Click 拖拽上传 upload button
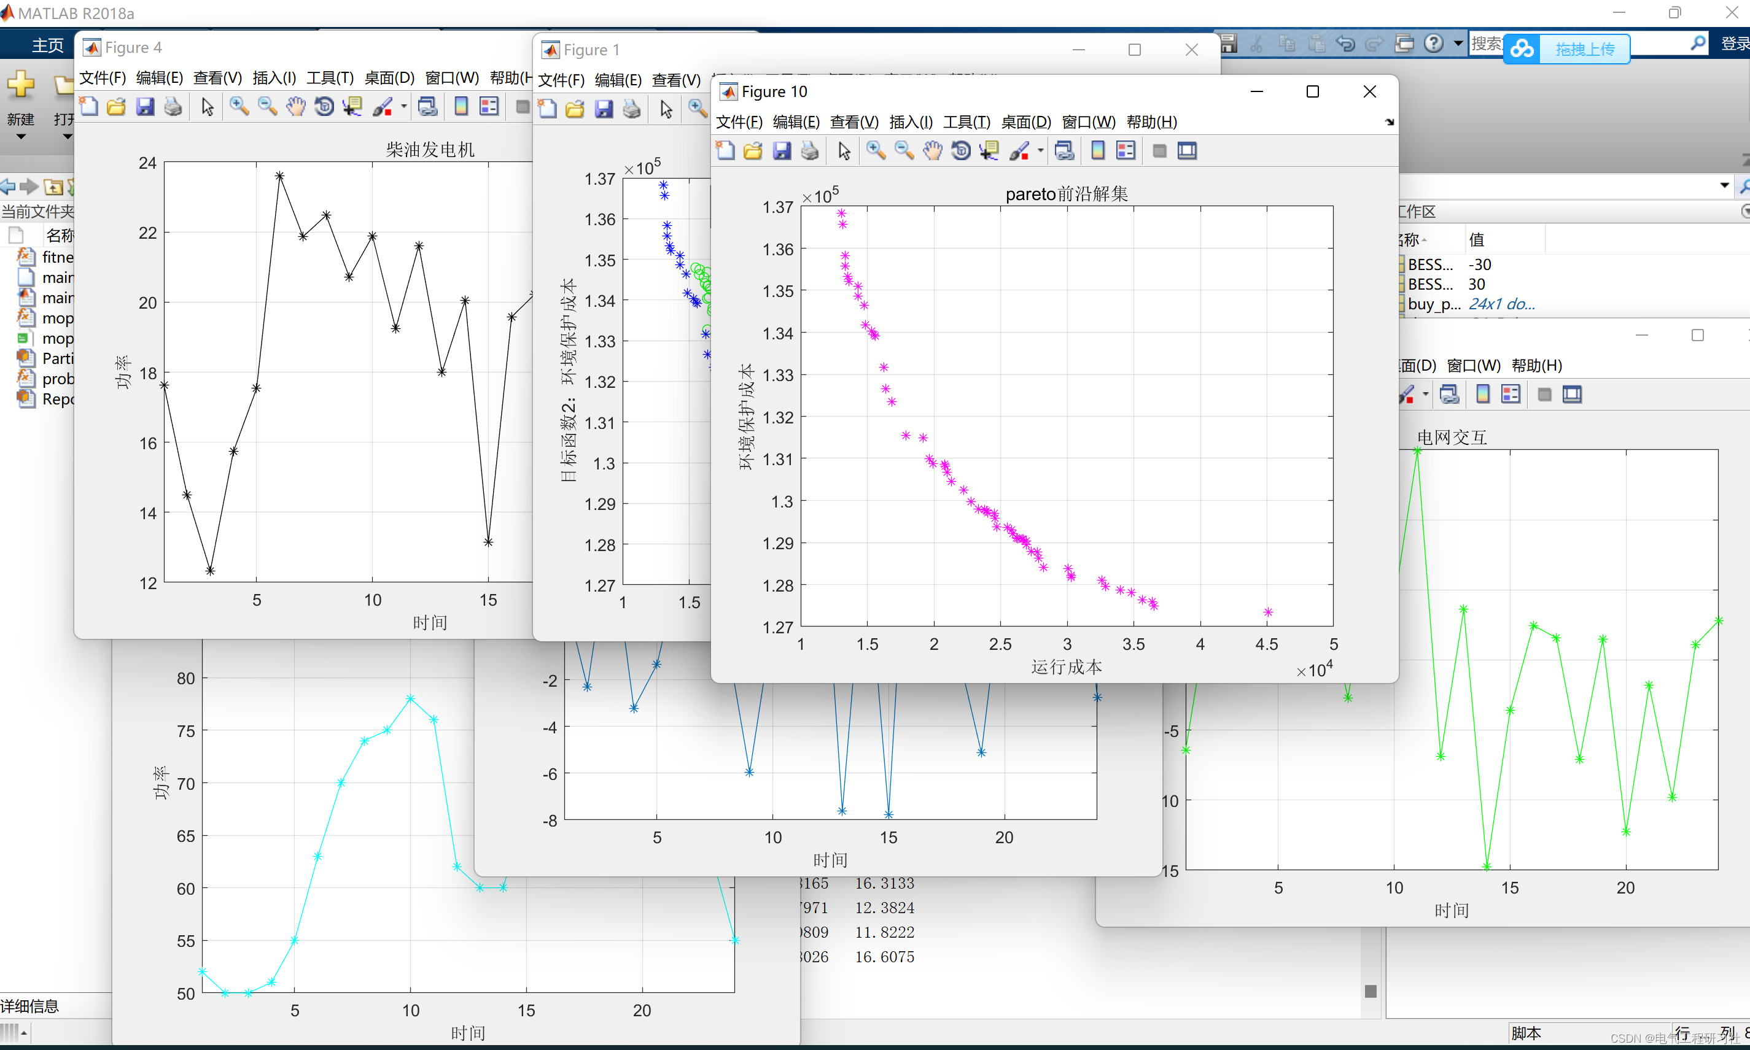1750x1050 pixels. tap(1584, 49)
